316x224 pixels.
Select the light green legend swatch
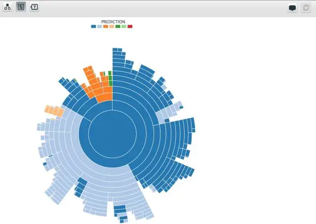[x=124, y=26]
